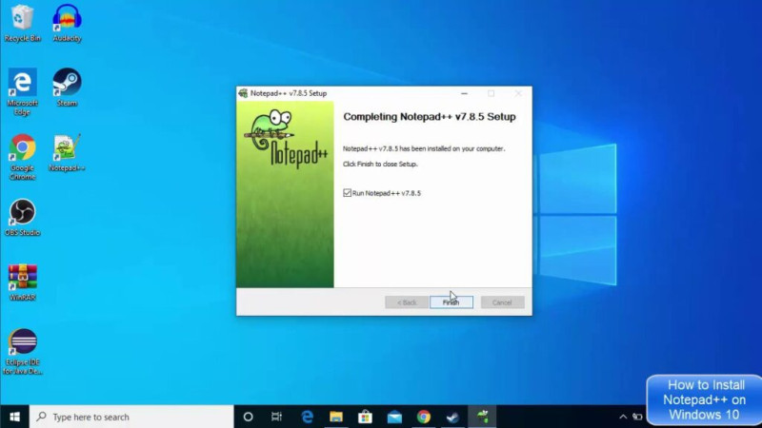The height and width of the screenshot is (428, 762).
Task: Minimize the Notepad++ Setup window
Action: (464, 93)
